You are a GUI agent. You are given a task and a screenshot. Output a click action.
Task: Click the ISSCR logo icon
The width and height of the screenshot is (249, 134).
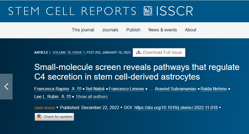(x=148, y=11)
